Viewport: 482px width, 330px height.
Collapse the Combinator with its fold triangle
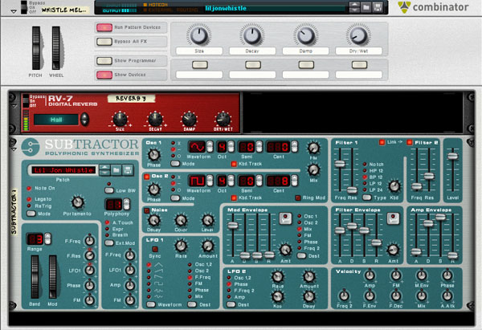(14, 11)
